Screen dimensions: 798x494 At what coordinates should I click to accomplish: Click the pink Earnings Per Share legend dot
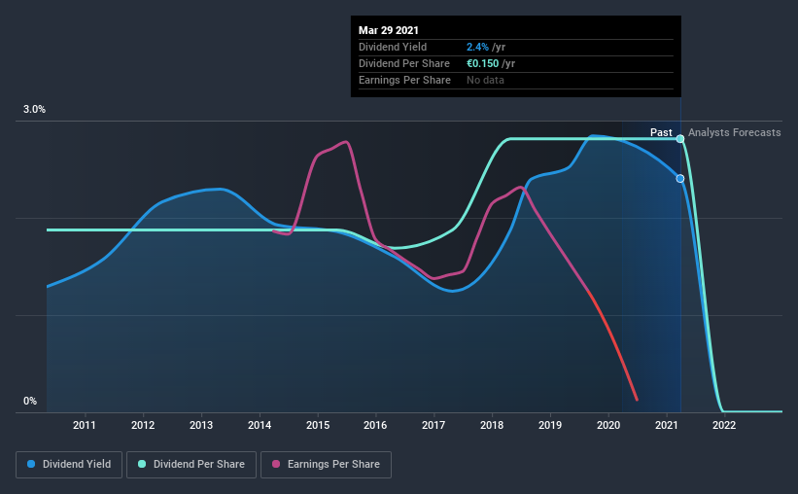point(276,464)
